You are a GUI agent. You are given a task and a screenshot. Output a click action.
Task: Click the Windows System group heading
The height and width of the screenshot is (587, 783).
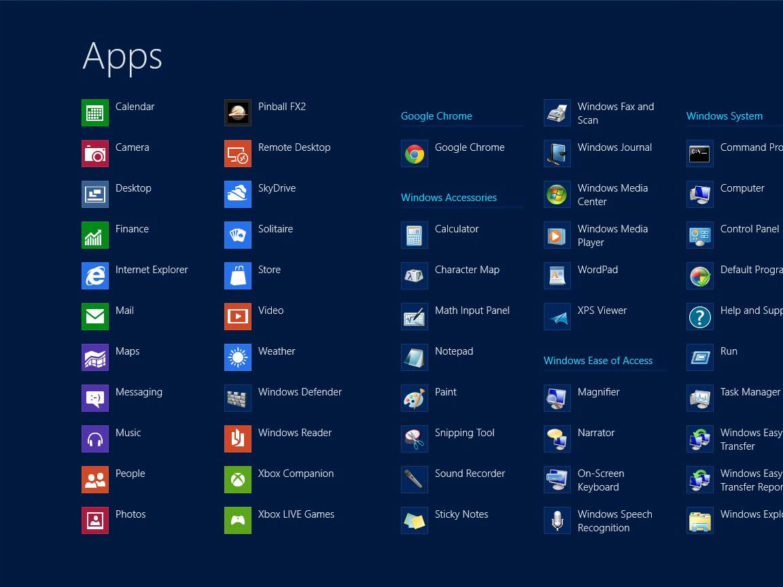coord(725,116)
